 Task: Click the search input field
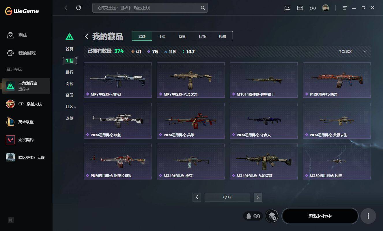147,8
